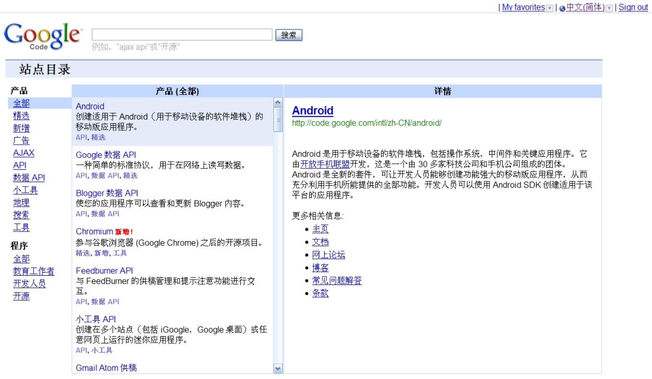
Task: Select Gmail Atom 供稿 in the list
Action: (106, 368)
